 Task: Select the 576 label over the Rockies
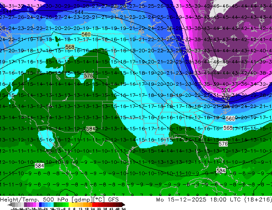click(88, 75)
